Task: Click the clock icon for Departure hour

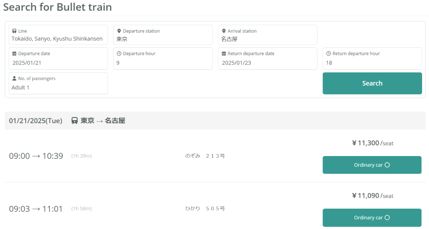Action: (119, 54)
